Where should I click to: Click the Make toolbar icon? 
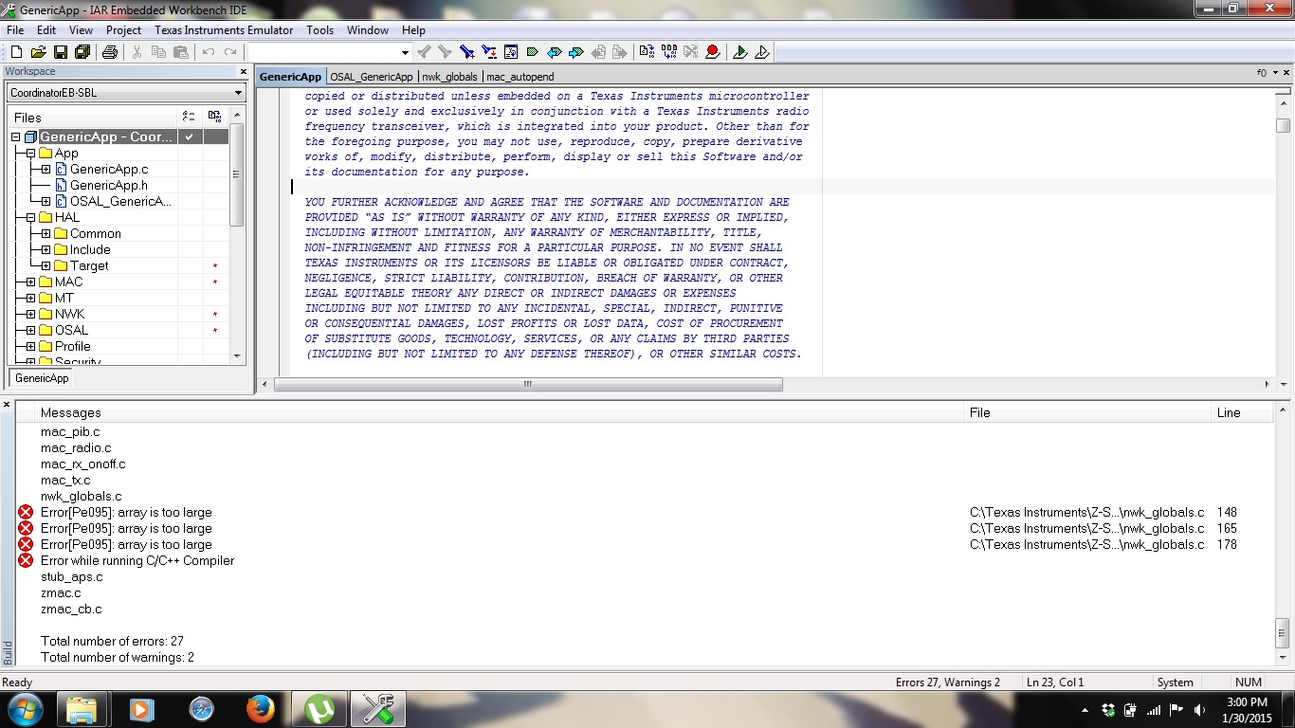coord(669,52)
